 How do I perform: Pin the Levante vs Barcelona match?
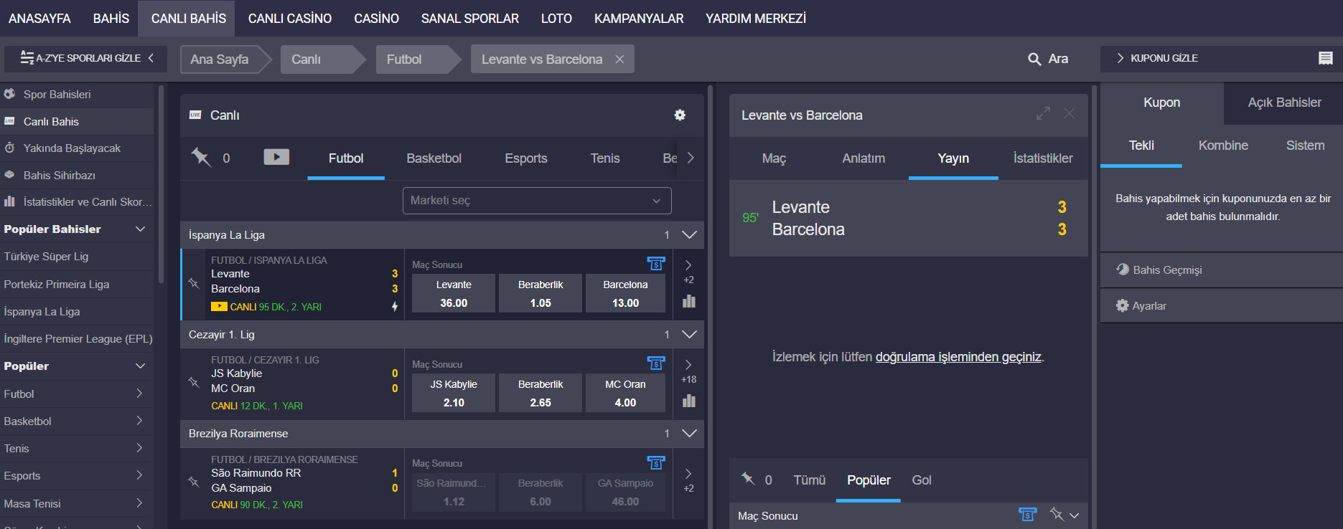(194, 283)
